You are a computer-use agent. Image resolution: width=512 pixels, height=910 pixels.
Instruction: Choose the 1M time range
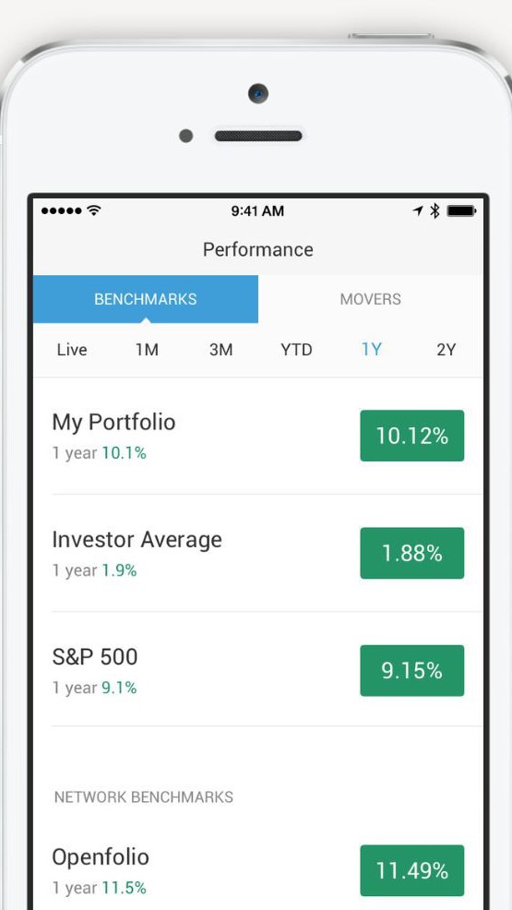pyautogui.click(x=148, y=350)
